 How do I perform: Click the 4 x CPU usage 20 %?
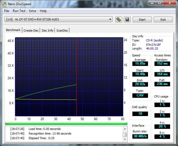point(162,126)
